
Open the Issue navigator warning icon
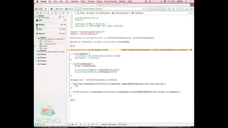tap(48, 13)
